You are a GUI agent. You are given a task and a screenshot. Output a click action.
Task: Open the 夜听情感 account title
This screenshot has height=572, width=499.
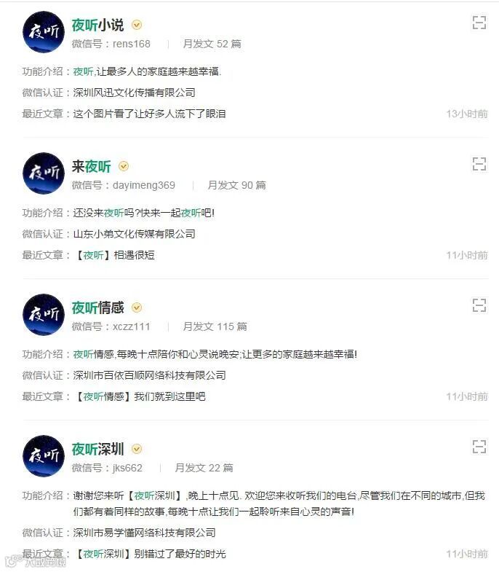pos(97,308)
